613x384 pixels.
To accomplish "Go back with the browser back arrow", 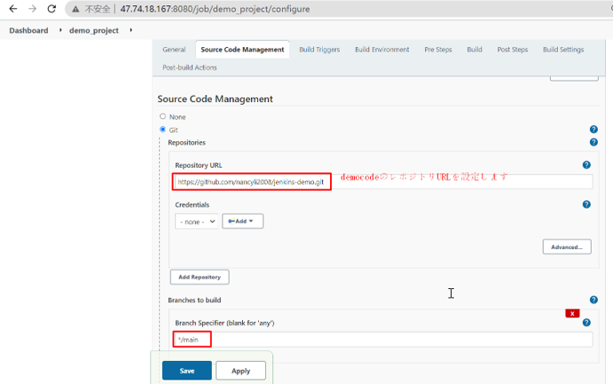I will (13, 9).
